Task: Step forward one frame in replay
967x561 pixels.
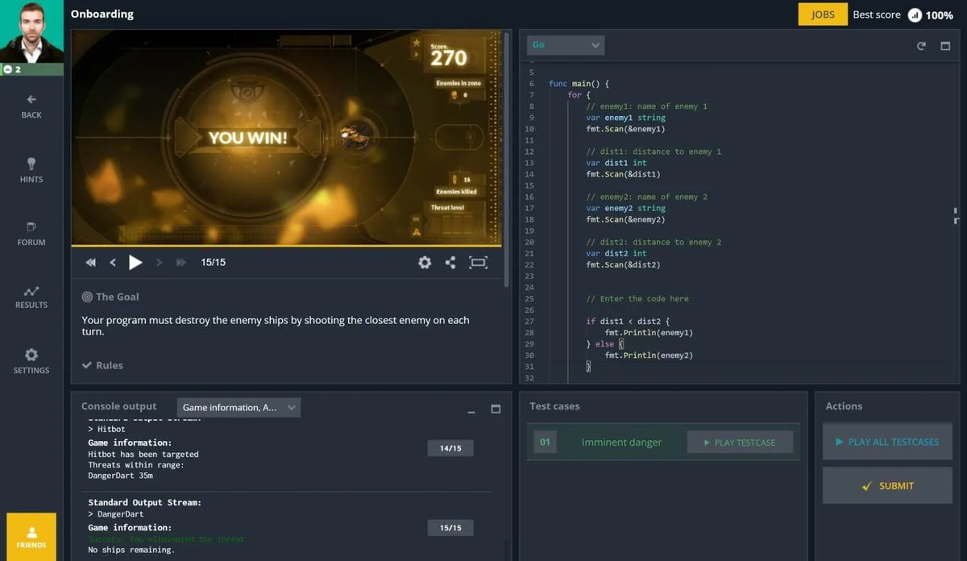Action: tap(159, 262)
